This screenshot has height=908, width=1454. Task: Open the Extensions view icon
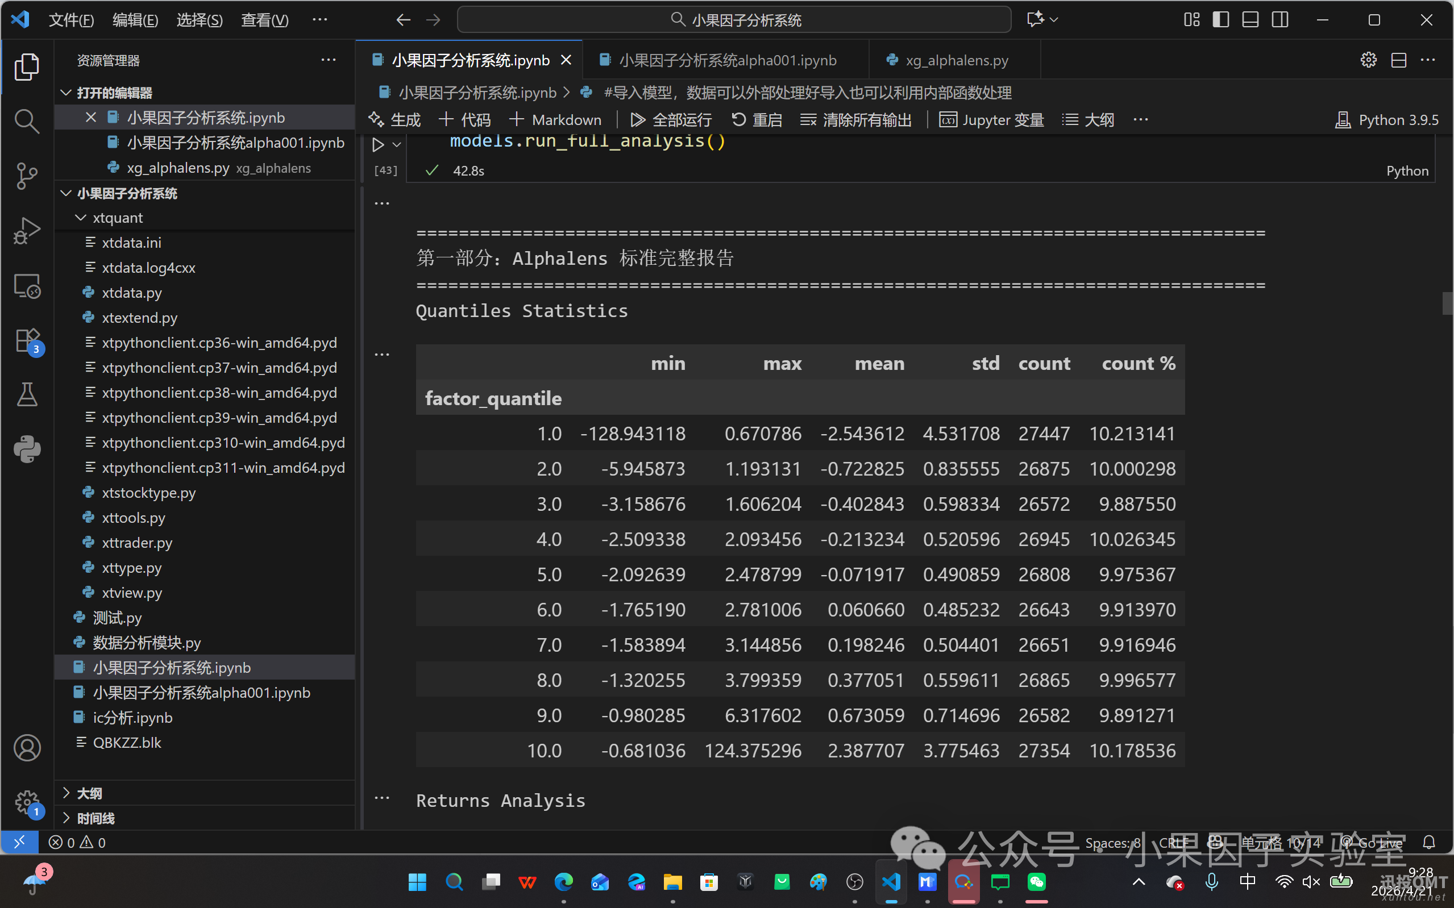(26, 340)
